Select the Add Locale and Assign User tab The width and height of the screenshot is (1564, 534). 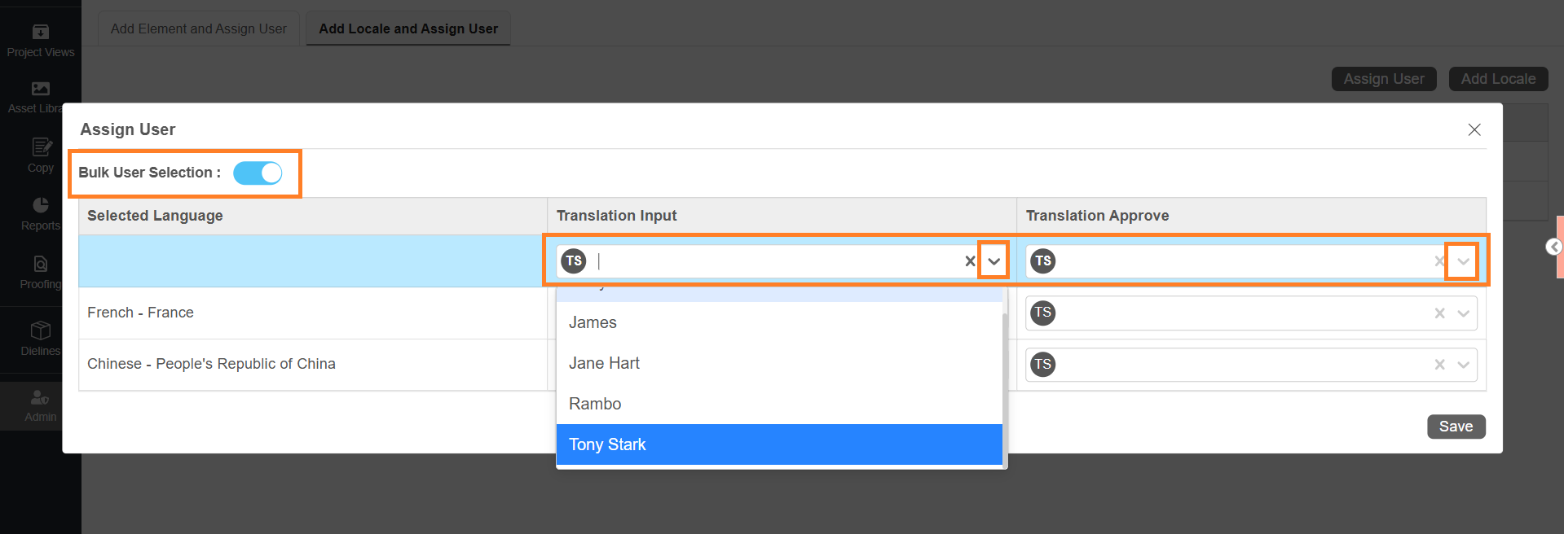tap(408, 28)
